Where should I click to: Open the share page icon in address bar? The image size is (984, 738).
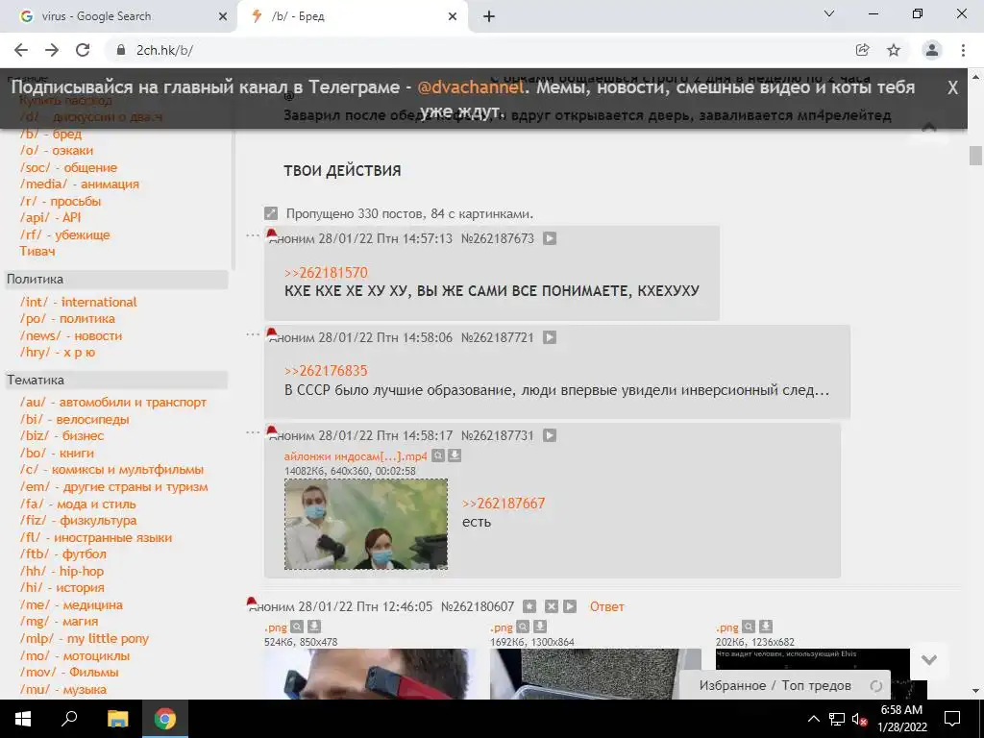862,50
